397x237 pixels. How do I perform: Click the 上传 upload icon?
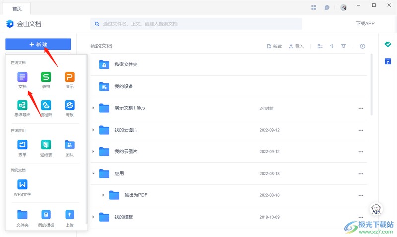tap(69, 215)
